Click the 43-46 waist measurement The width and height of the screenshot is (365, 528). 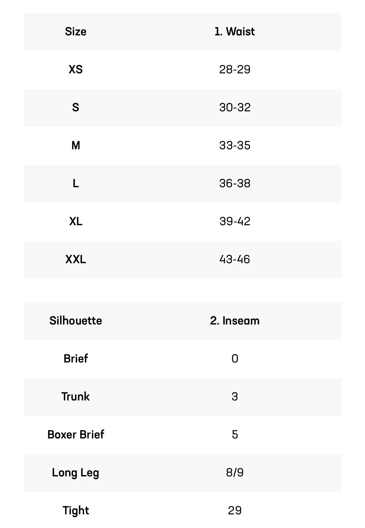coord(235,260)
